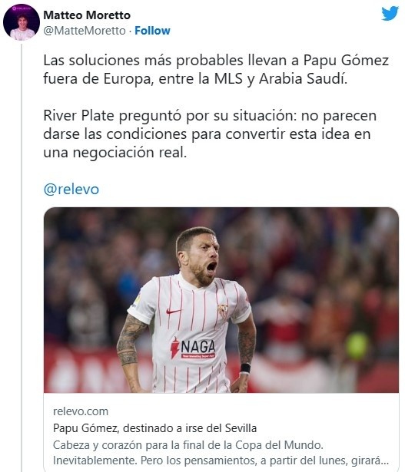Click the LaLiga sleeve patch in photo
405x472 pixels.
[x=137, y=299]
